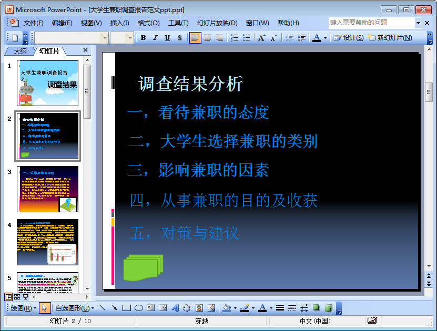
Task: Apply font color with A icon in formatting toolbar
Action: click(x=317, y=38)
